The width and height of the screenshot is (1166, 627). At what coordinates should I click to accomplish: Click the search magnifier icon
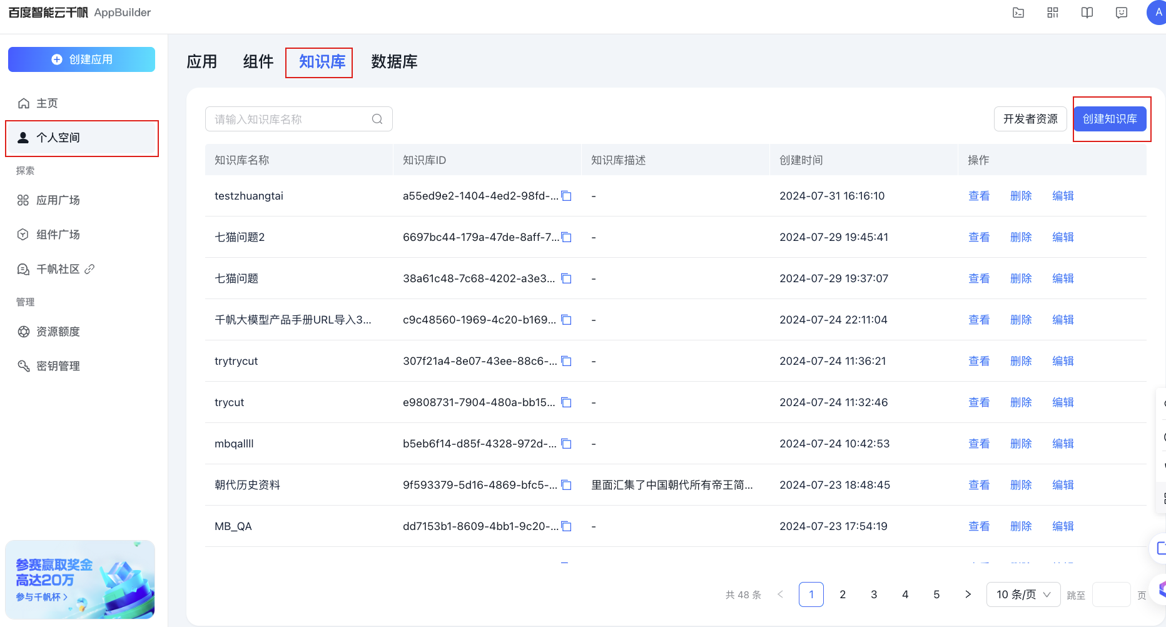coord(377,119)
